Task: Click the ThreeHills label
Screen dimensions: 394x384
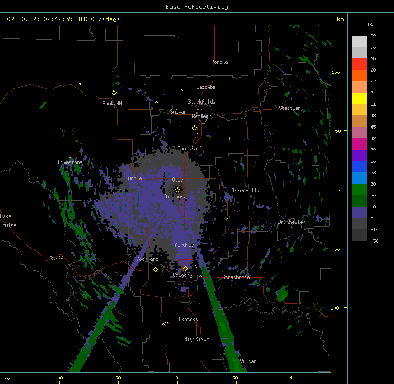Action: click(245, 191)
